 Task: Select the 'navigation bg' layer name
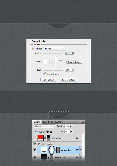click(x=61, y=158)
